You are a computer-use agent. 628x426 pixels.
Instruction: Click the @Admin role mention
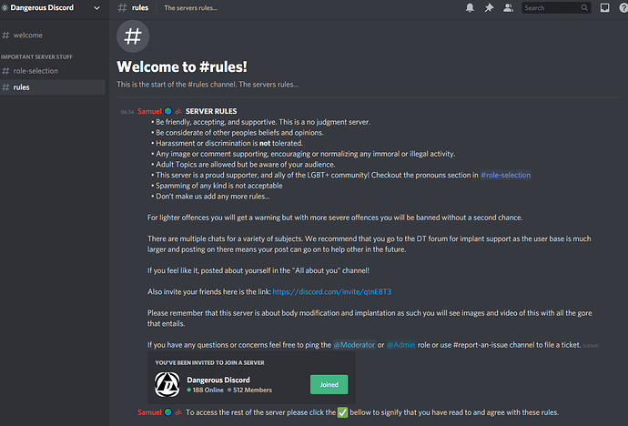[400, 345]
